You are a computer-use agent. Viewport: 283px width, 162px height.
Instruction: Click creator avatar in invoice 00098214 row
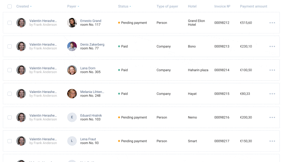tap(21, 70)
